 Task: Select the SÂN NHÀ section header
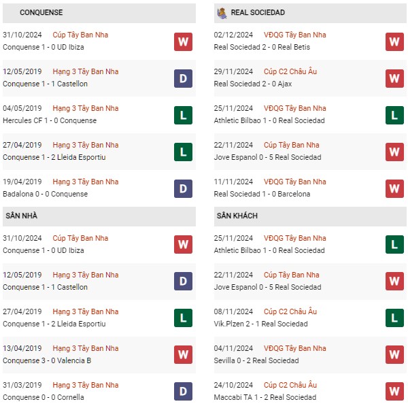(99, 216)
